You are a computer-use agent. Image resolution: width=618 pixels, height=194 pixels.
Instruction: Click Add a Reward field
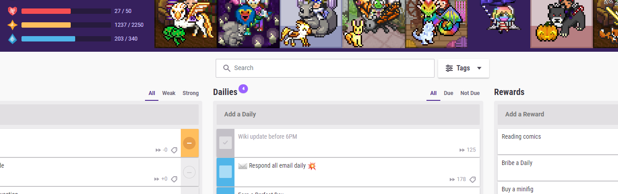pos(558,114)
